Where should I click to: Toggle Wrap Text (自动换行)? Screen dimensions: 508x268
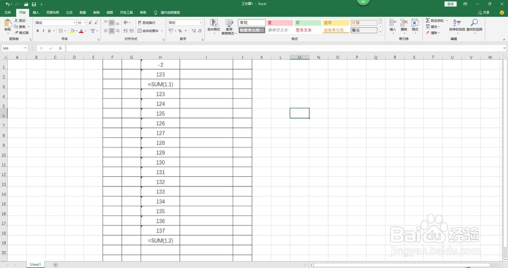click(x=147, y=23)
